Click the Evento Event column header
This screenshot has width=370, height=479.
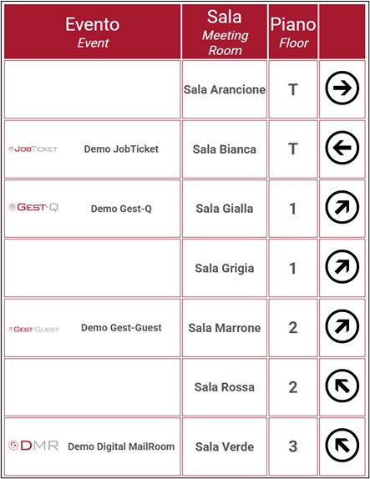click(93, 32)
